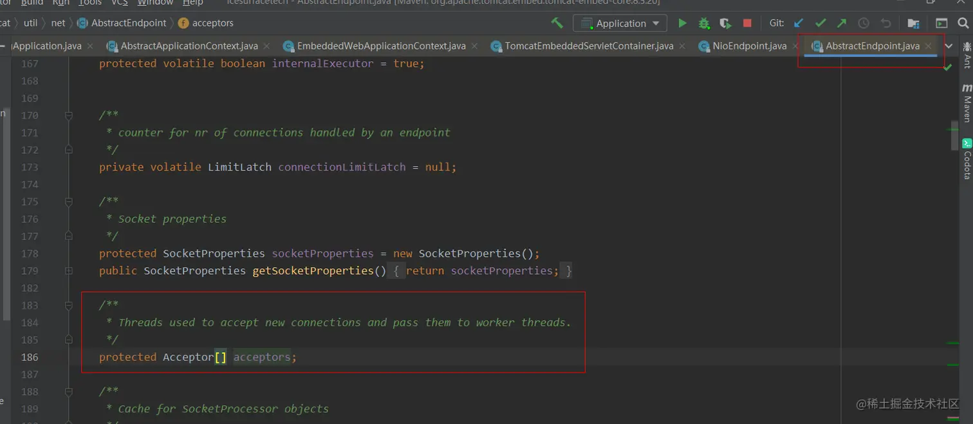973x424 pixels.
Task: Open the Application run configuration dropdown
Action: pos(619,23)
